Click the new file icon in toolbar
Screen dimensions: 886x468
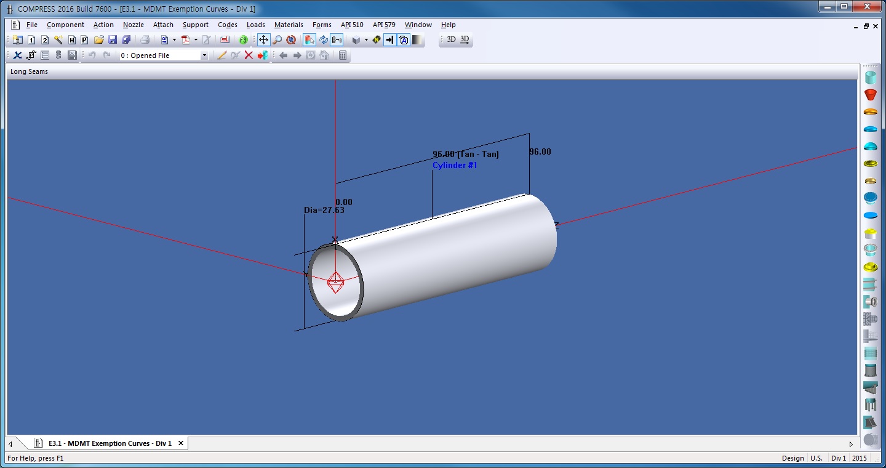(x=18, y=40)
